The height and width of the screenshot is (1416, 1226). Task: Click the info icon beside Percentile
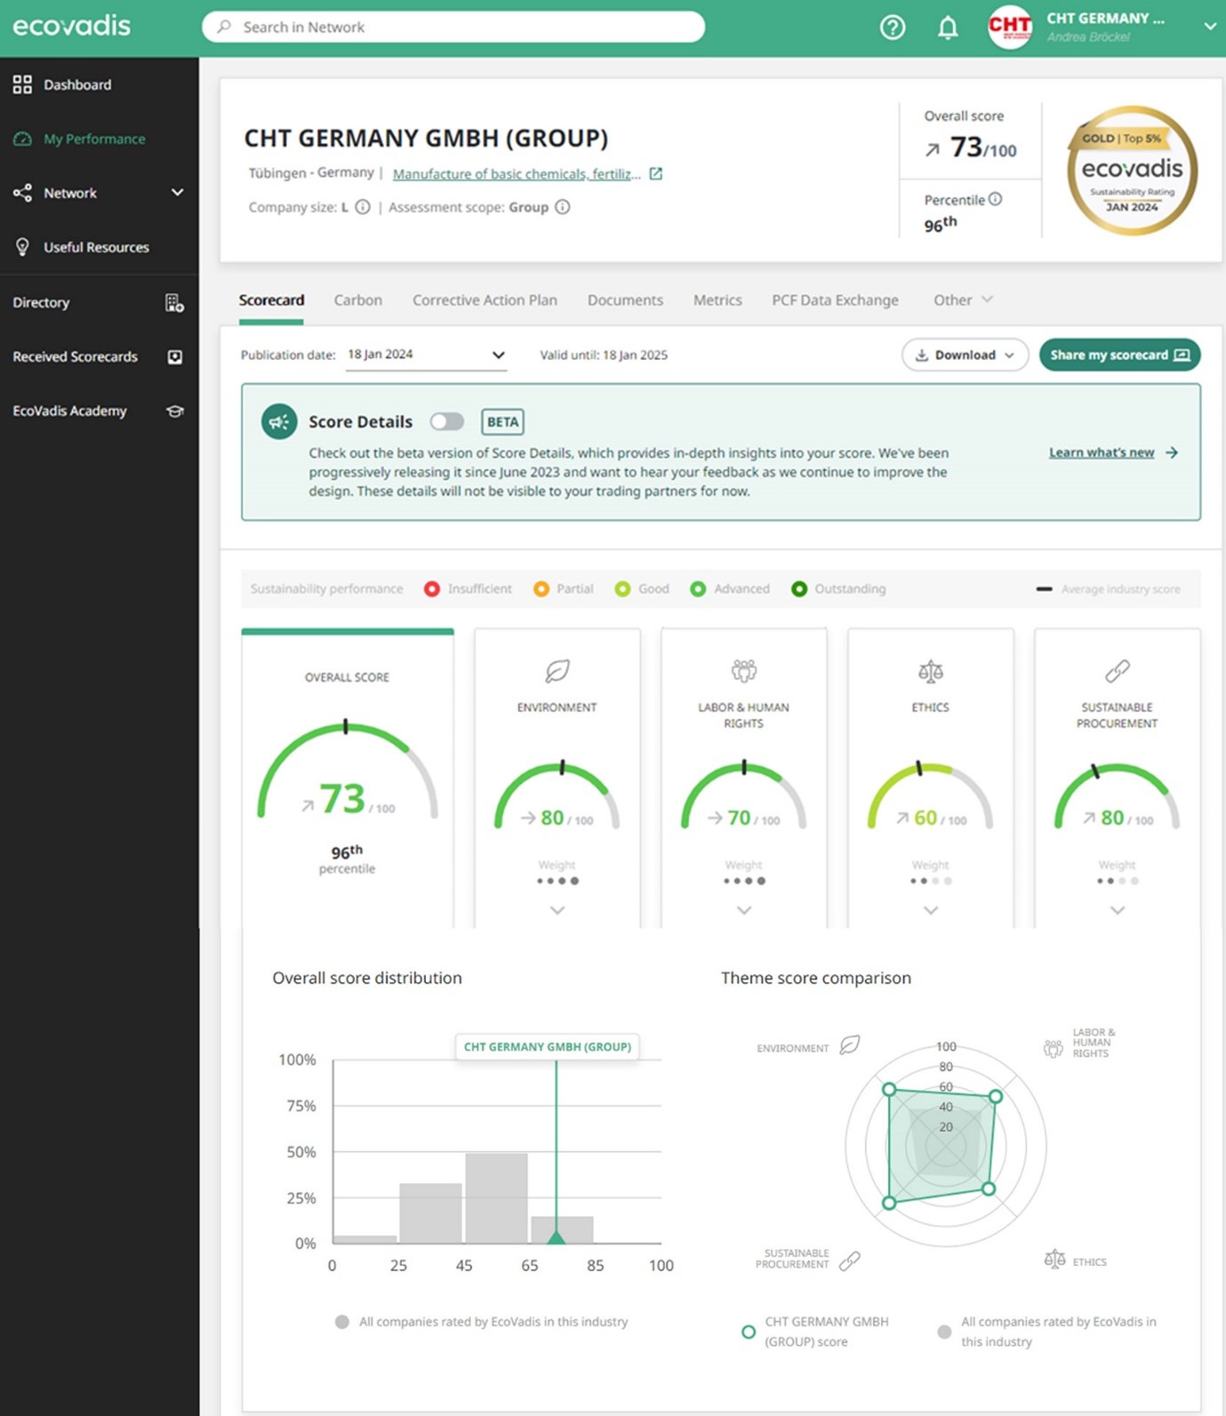(x=996, y=199)
